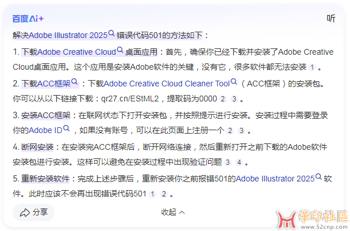350x231 pixels.
Task: Click citation 4 after 验证问题
Action: pos(239,162)
